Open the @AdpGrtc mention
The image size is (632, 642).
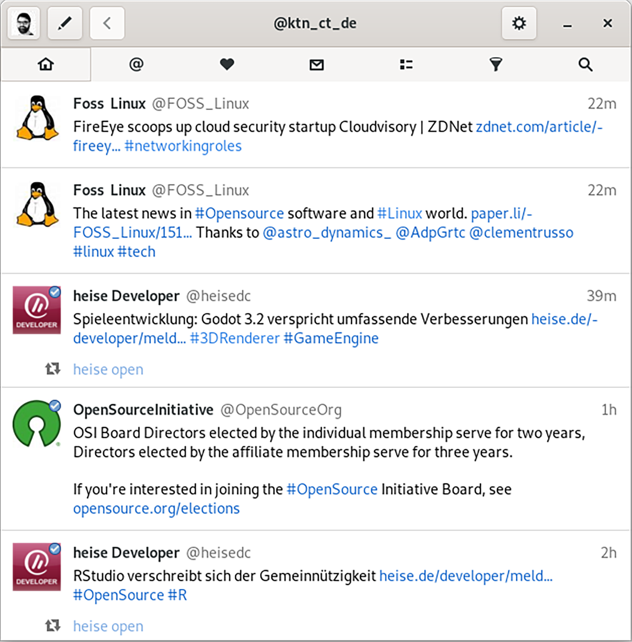click(x=431, y=233)
